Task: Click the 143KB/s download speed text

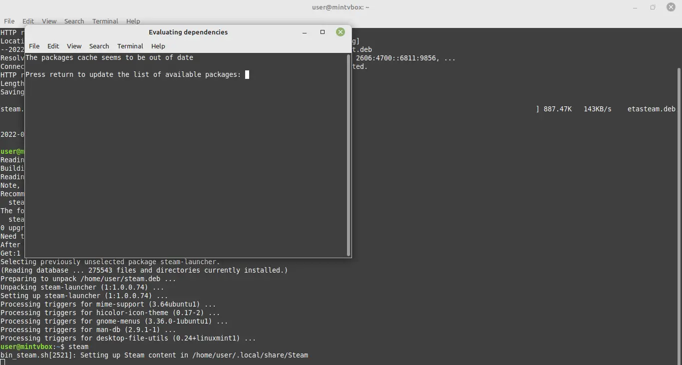Action: (598, 109)
